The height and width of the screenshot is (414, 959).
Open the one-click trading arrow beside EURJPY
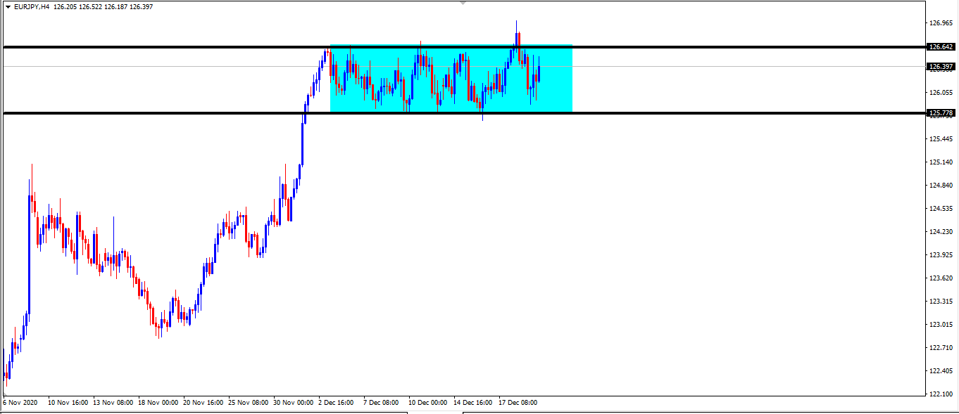coord(7,6)
